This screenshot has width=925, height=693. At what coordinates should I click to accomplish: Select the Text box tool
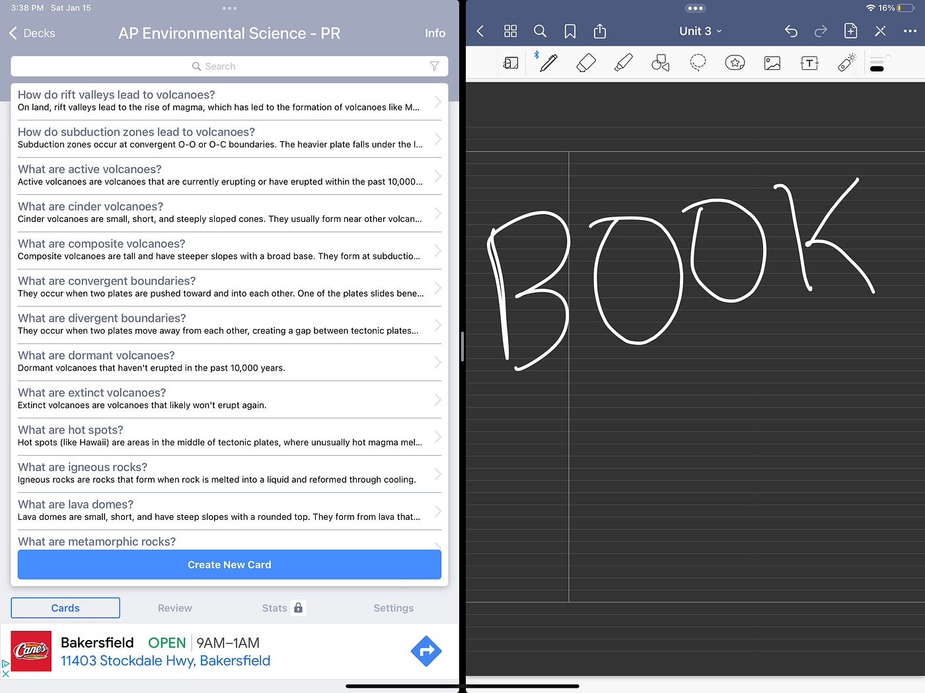[x=809, y=63]
